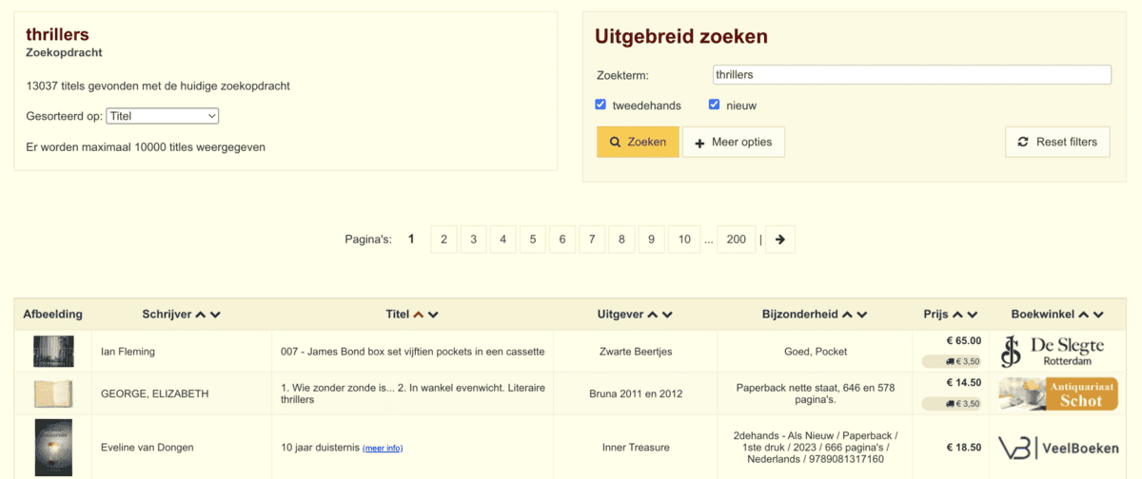
Task: Click the yellow Zoeken button
Action: (x=638, y=143)
